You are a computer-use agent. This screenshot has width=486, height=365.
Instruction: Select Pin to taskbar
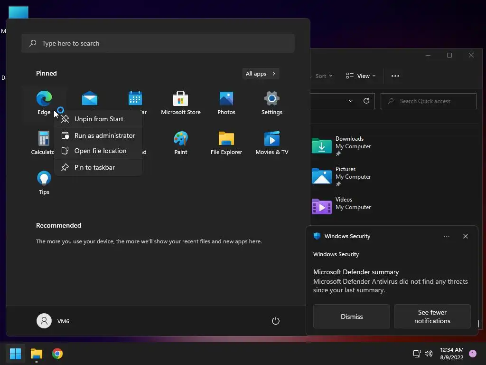tap(98, 168)
